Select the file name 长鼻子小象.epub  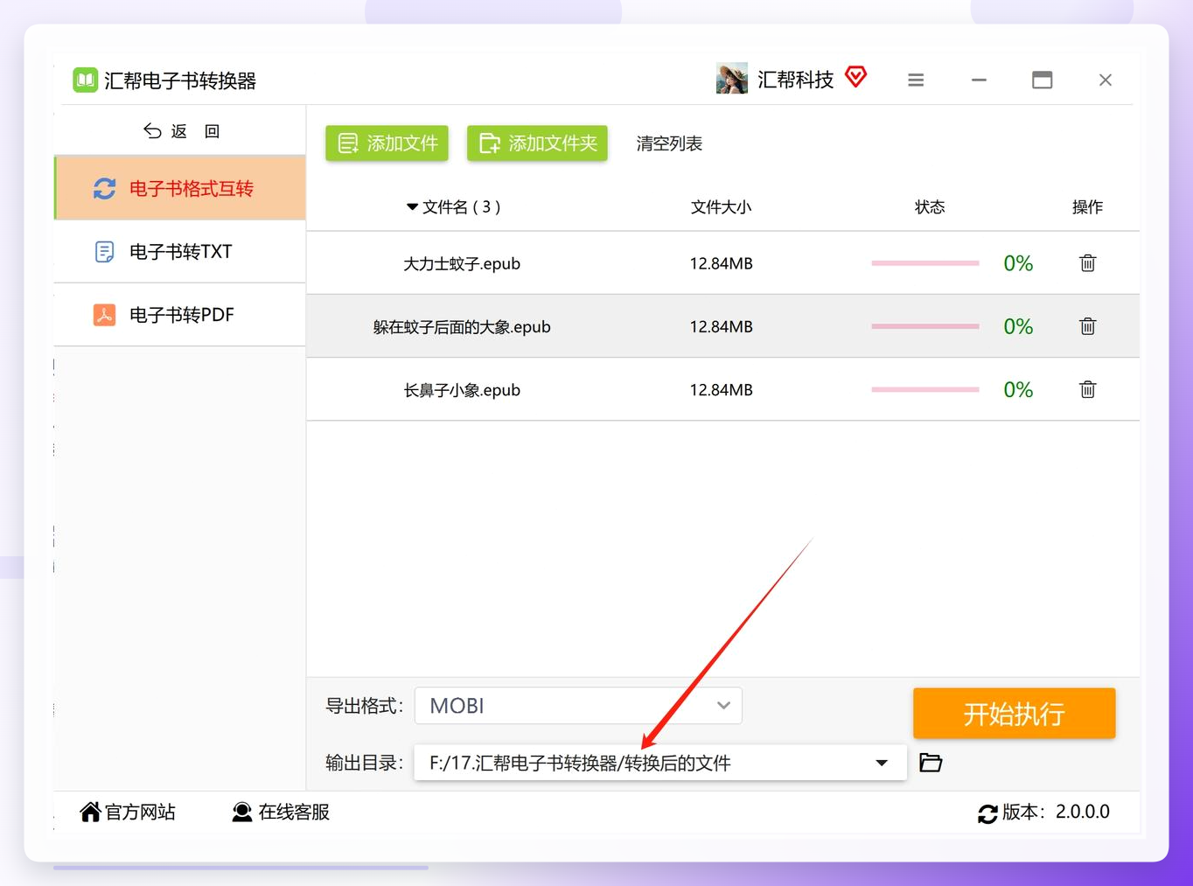coord(462,390)
